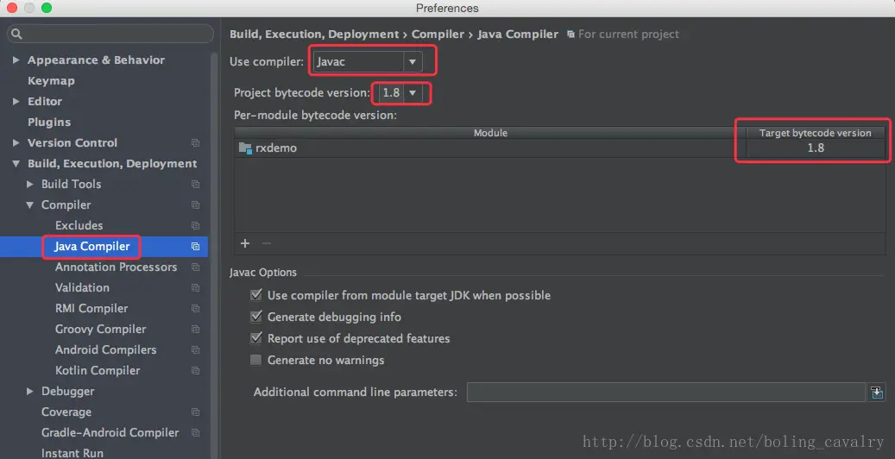Click the Module column header
This screenshot has width=895, height=459.
490,133
